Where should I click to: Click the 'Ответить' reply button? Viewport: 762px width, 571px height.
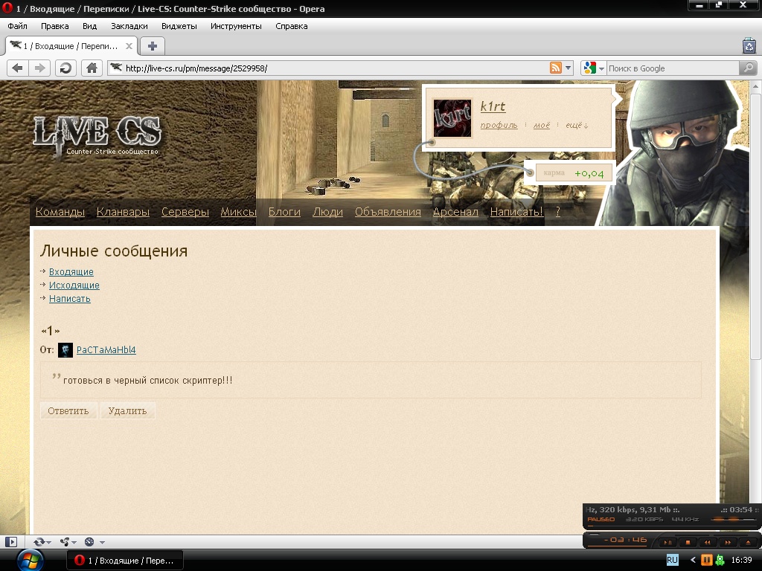coord(68,410)
